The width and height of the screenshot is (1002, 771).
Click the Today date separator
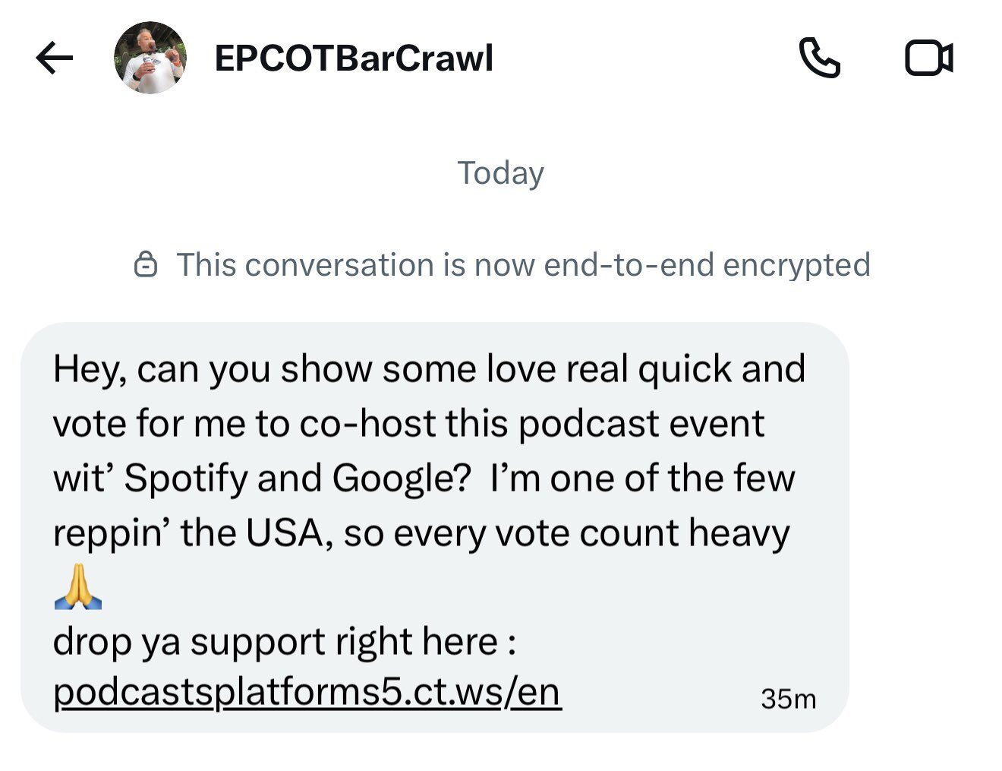pyautogui.click(x=500, y=173)
